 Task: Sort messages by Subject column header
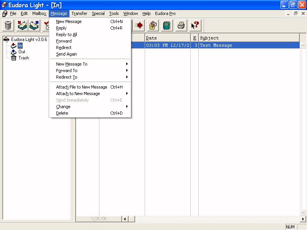[249, 38]
